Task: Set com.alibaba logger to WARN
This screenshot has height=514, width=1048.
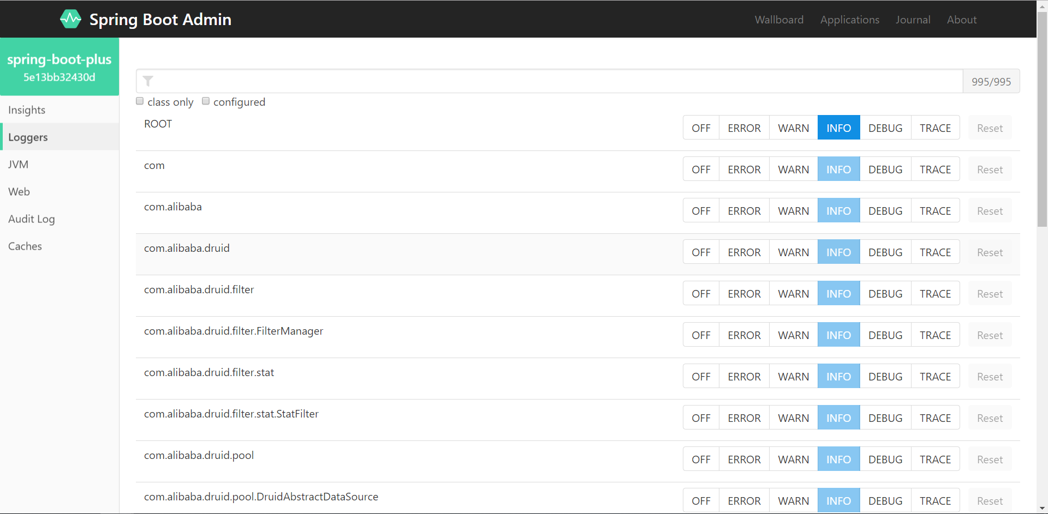Action: [x=793, y=211]
